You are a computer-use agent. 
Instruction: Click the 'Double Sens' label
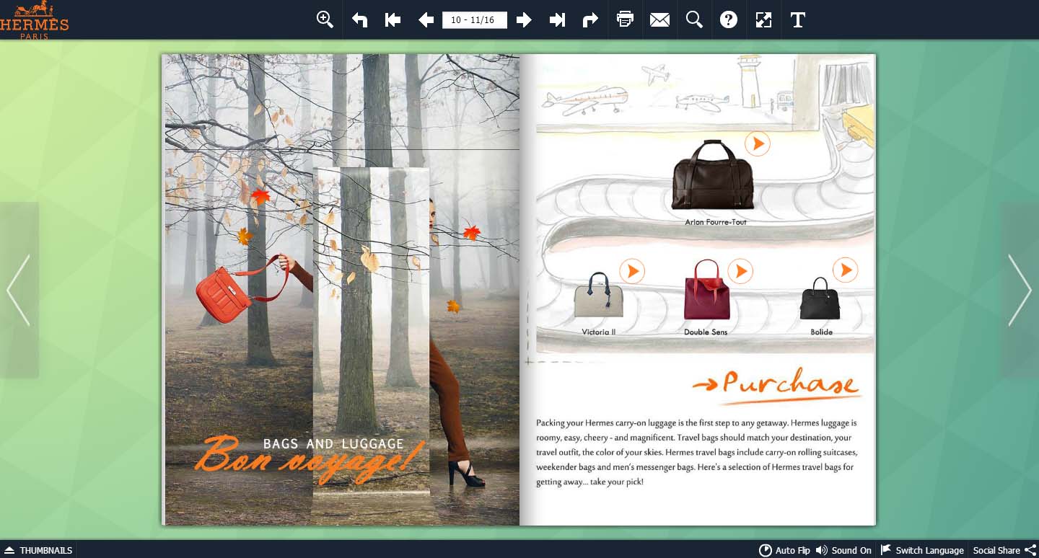tap(706, 332)
